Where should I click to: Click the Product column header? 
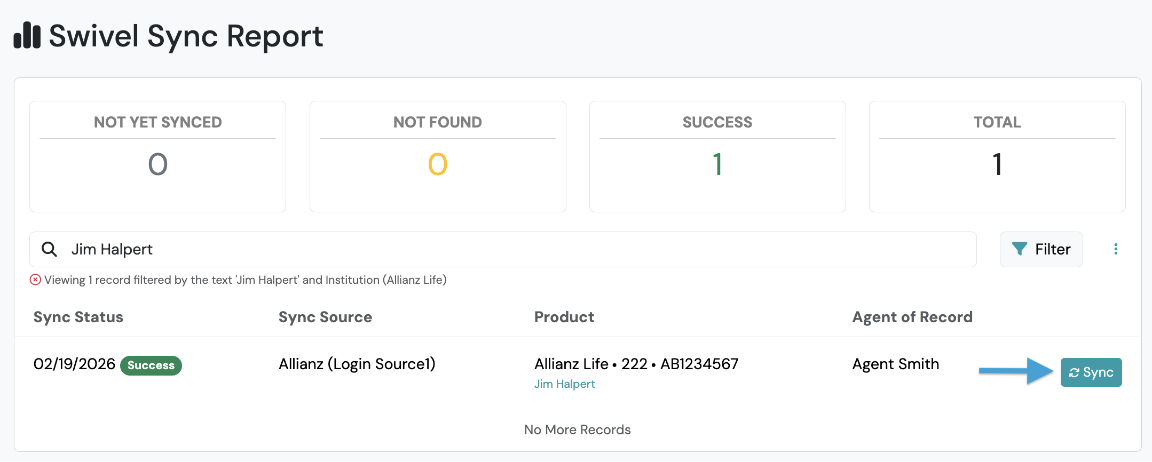pyautogui.click(x=564, y=317)
